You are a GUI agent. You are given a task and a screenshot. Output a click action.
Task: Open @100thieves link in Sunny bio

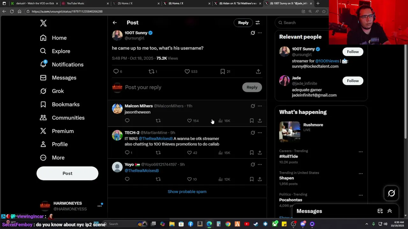tap(327, 61)
